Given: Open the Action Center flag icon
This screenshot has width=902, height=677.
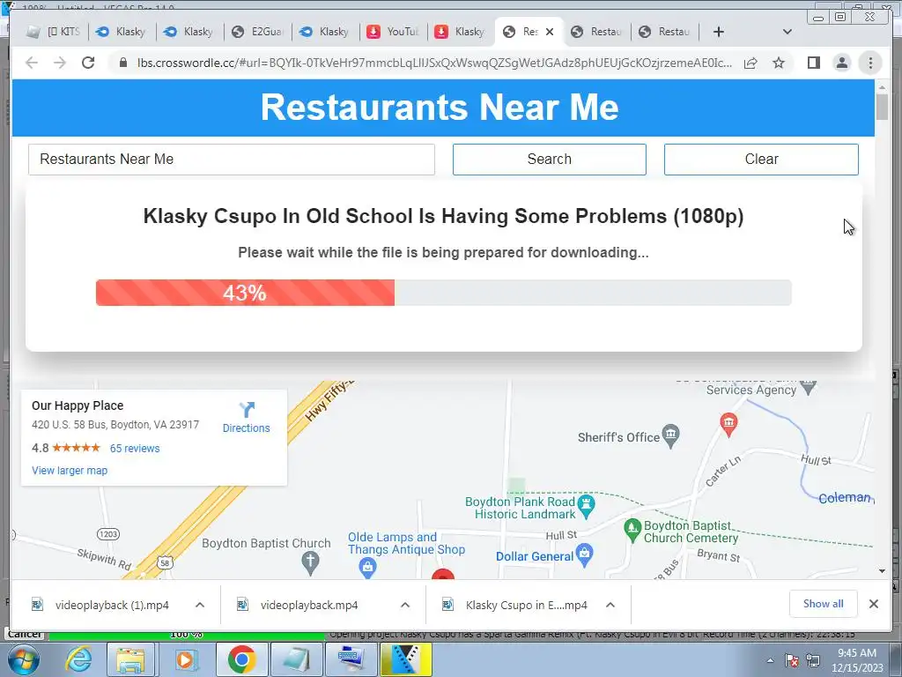Looking at the screenshot, I should [x=792, y=660].
